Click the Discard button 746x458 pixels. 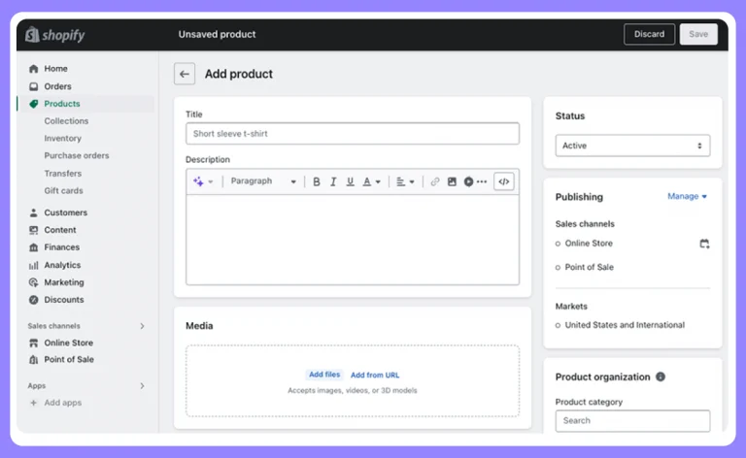[649, 34]
